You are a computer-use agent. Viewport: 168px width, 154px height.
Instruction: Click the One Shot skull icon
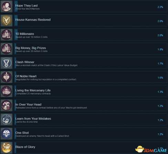point(6,133)
